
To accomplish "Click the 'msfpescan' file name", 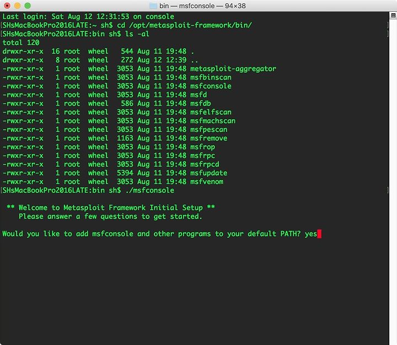I will click(x=208, y=130).
